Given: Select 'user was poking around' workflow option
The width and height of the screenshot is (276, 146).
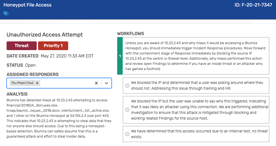Looking at the screenshot, I should tap(127, 86).
